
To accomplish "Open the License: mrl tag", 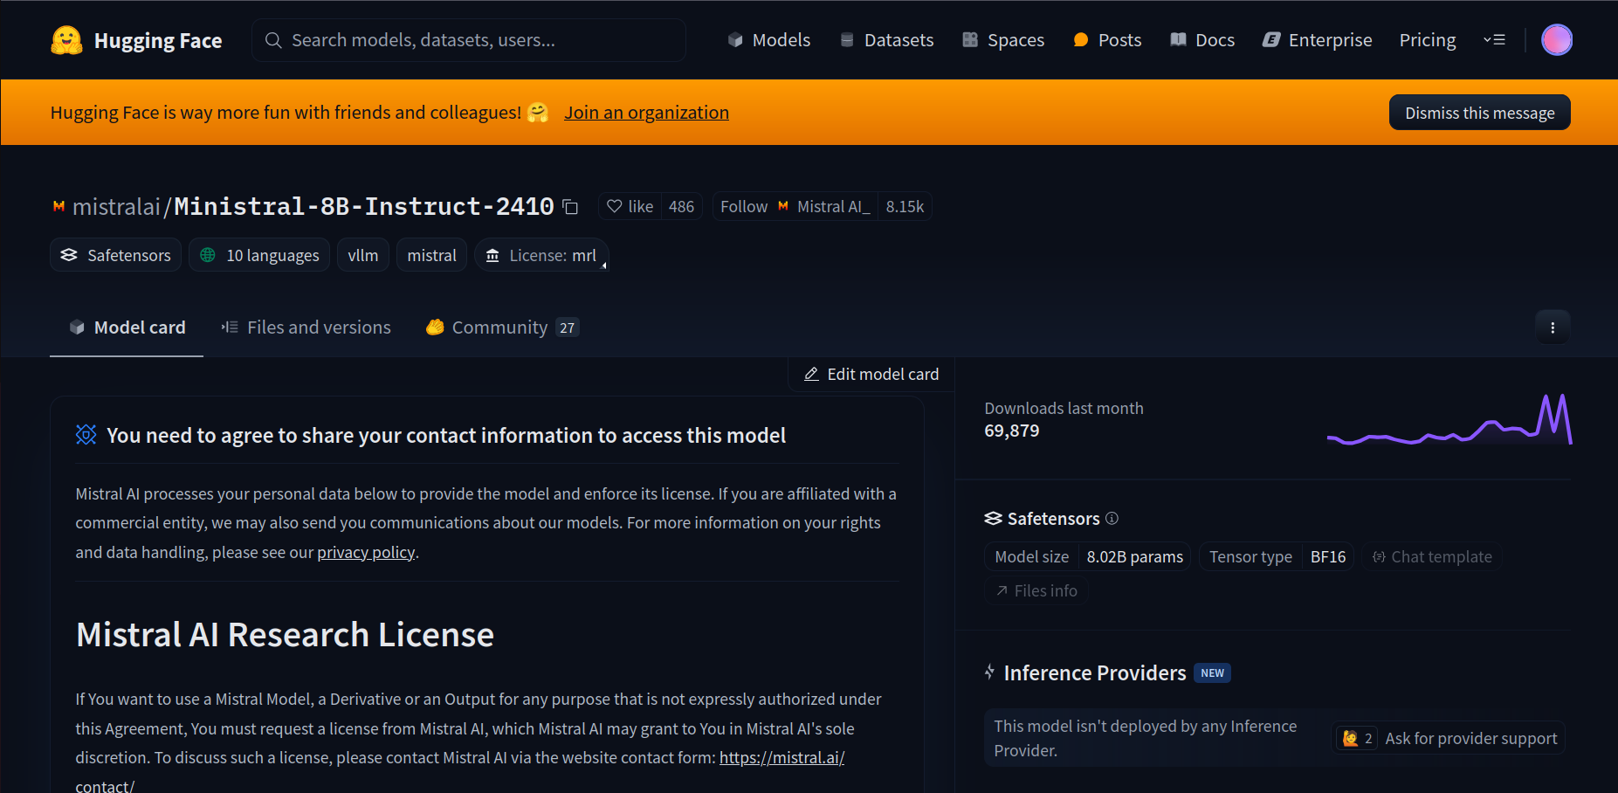I will tap(541, 255).
